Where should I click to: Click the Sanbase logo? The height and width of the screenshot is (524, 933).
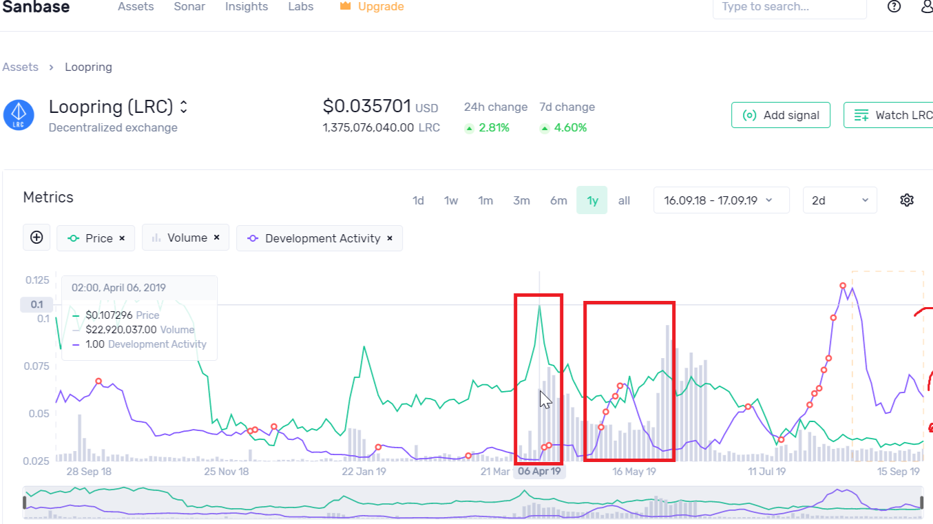(36, 6)
